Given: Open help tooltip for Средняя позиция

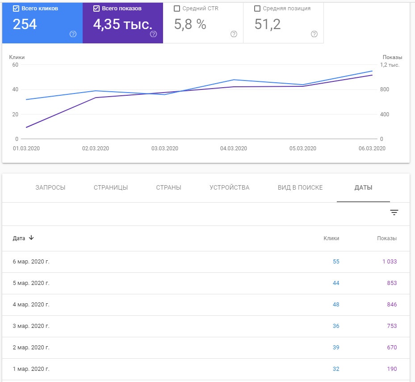Looking at the screenshot, I should click(x=314, y=34).
